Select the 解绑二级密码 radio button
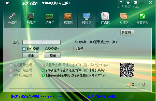 point(11,75)
